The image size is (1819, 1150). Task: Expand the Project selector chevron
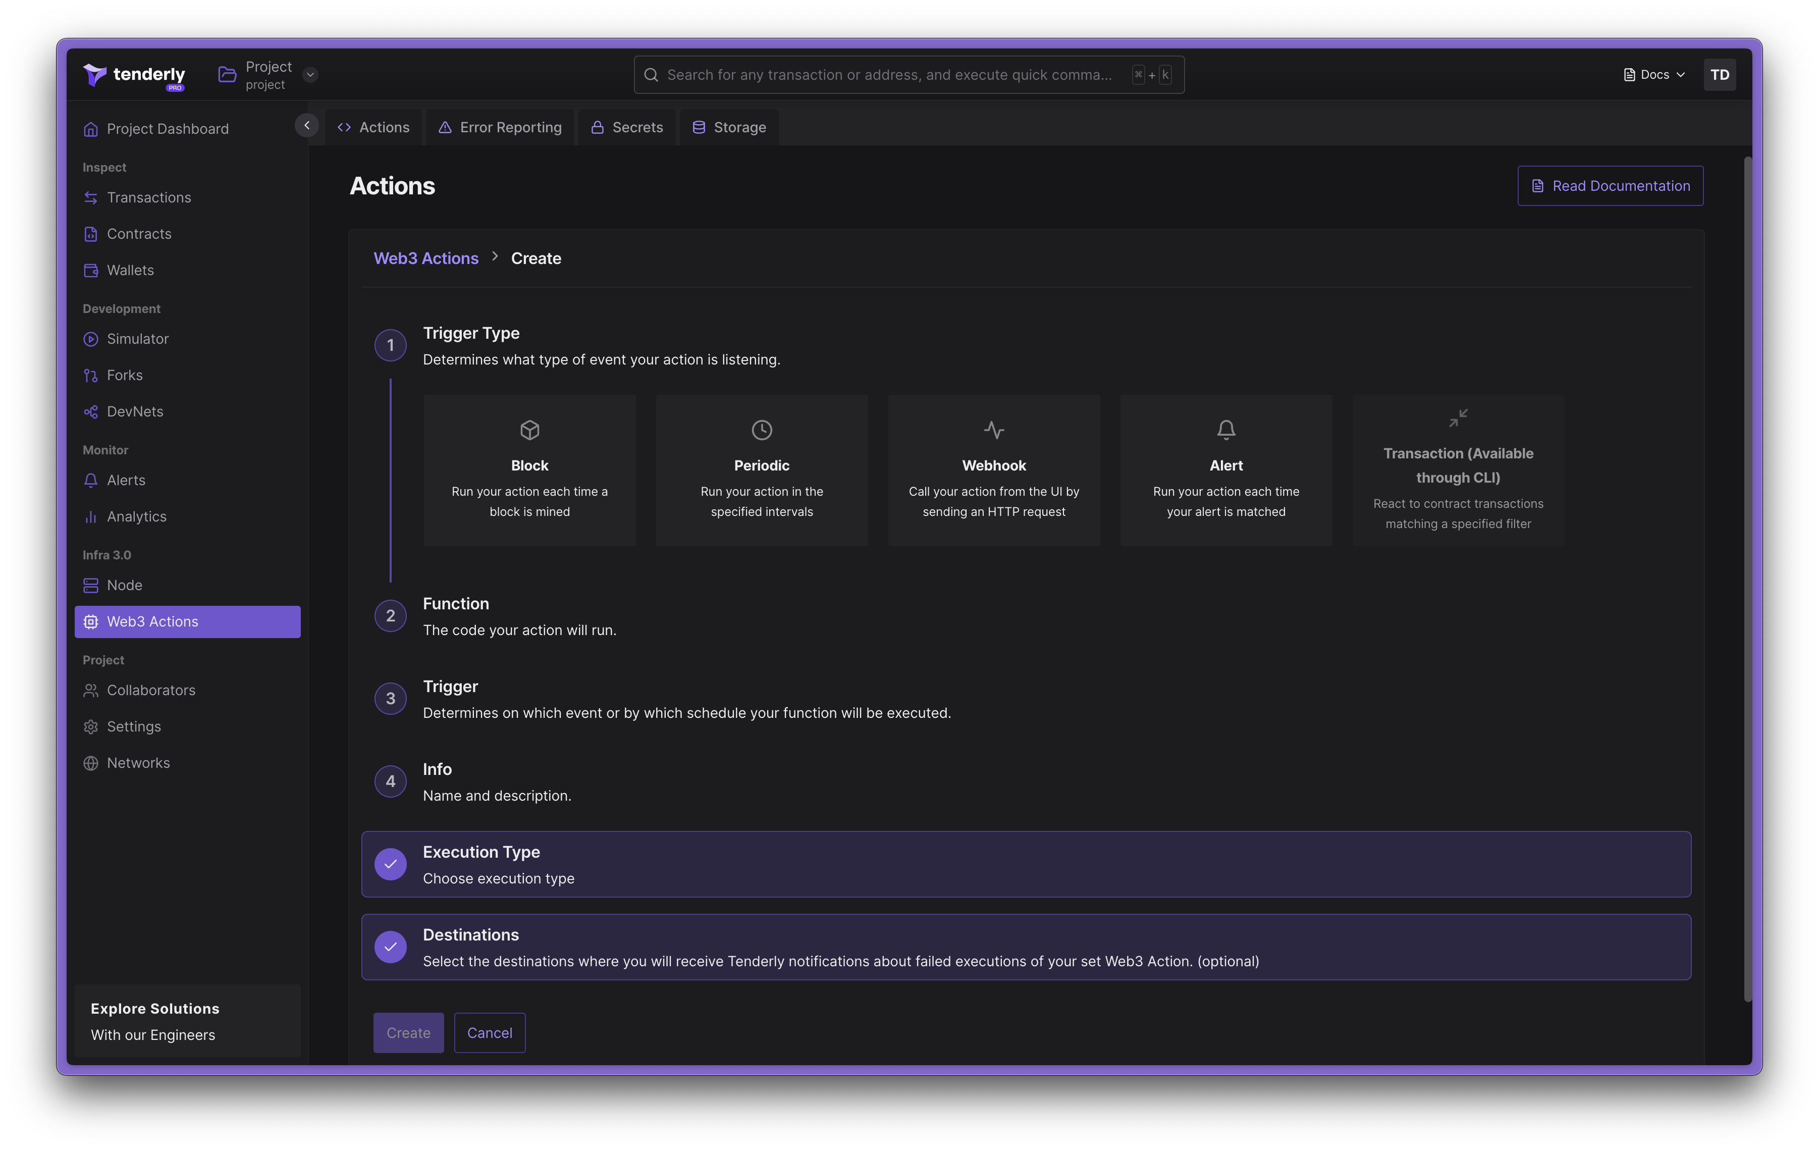coord(310,74)
